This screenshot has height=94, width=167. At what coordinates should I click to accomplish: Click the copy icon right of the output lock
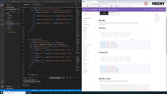[x=73, y=78]
